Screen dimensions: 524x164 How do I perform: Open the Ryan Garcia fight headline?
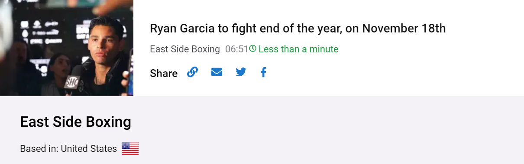(x=298, y=29)
